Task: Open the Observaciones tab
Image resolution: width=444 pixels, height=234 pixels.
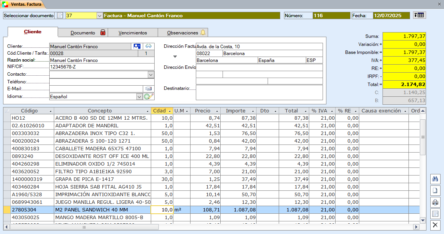Action: pyautogui.click(x=182, y=33)
